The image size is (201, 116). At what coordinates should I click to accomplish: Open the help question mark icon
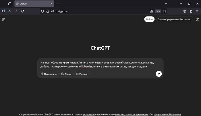coord(197,19)
